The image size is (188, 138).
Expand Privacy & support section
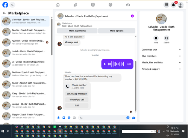coord(161,69)
